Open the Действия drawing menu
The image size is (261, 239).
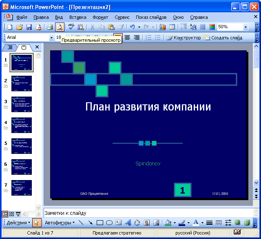(x=18, y=223)
